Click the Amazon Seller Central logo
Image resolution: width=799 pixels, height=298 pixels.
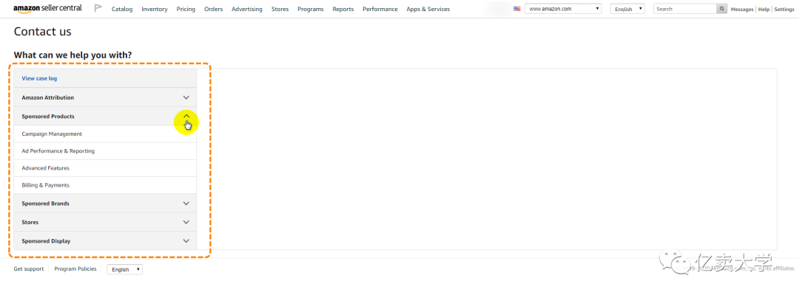click(47, 8)
